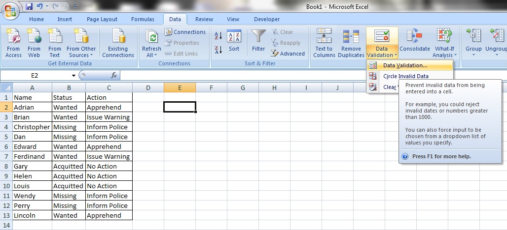Image resolution: width=507 pixels, height=230 pixels.
Task: Click the Advanced filter button
Action: (288, 54)
